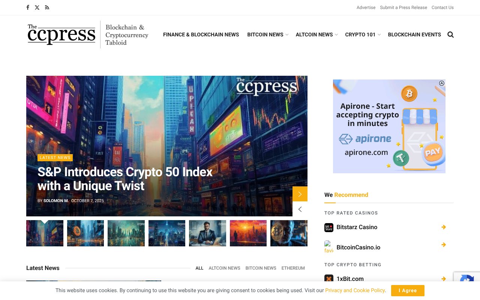Click the arrow icon beside 1xBit.com
Screen dimensions: 480x300
coord(444,279)
